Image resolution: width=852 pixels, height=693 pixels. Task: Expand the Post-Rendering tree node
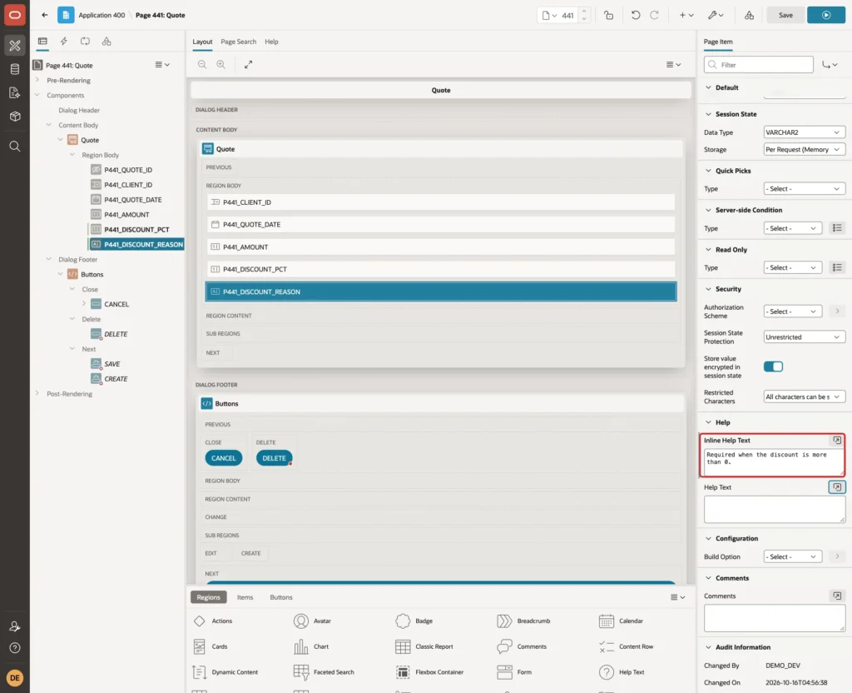[37, 393]
